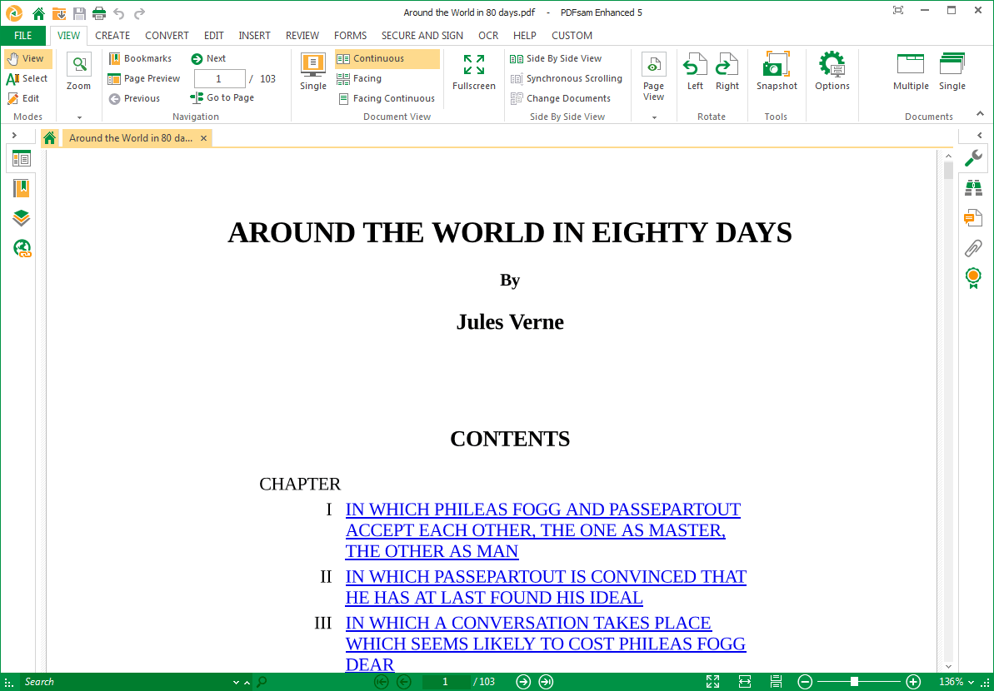Switch to Facing page view
The image size is (994, 691).
coord(367,79)
